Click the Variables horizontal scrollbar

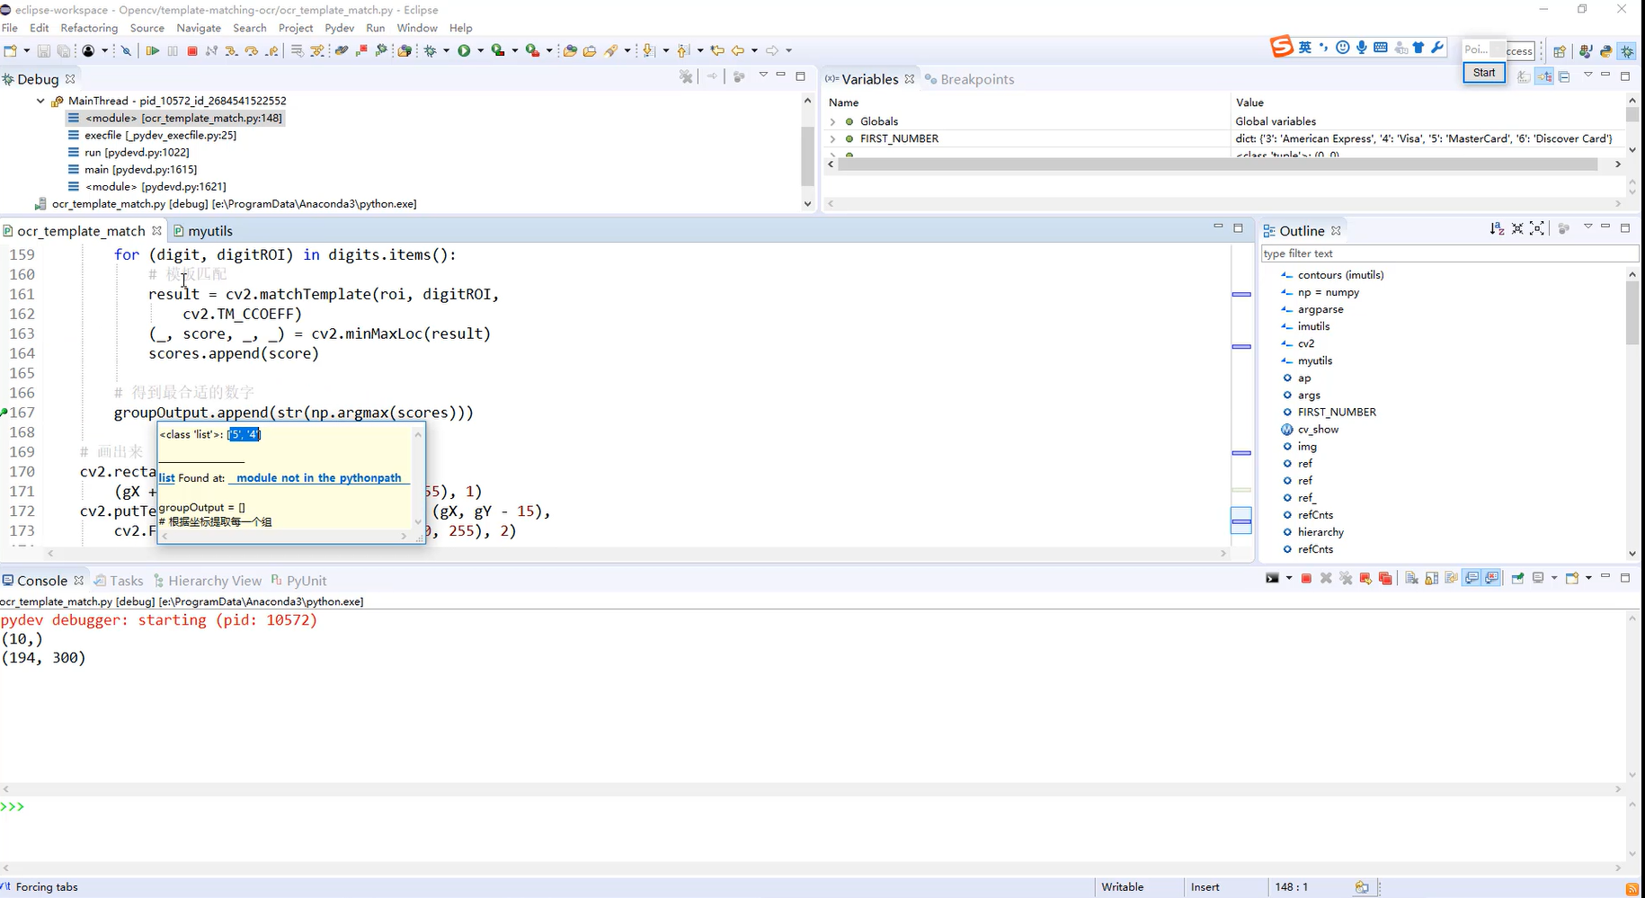coord(1217,164)
